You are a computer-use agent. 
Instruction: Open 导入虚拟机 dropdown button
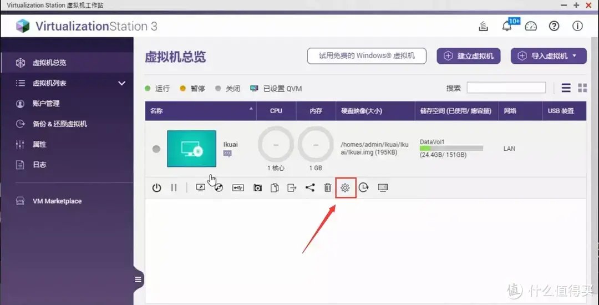(549, 56)
